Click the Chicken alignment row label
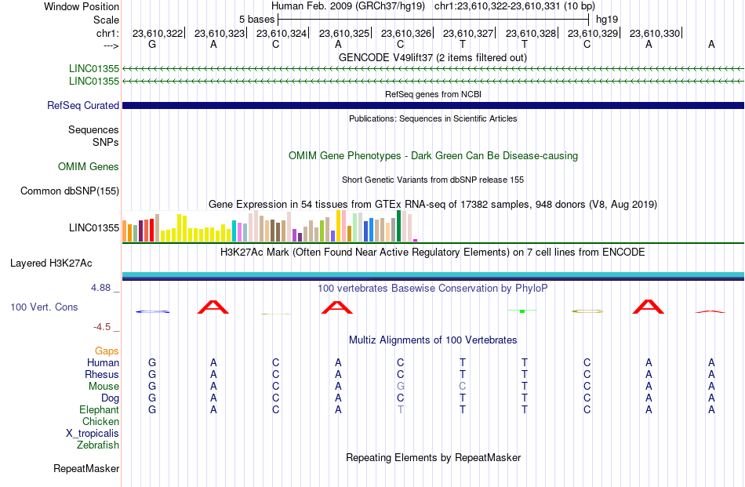 [100, 421]
